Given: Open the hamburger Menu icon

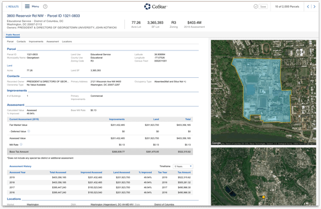Looking at the screenshot, I should pos(27,6).
